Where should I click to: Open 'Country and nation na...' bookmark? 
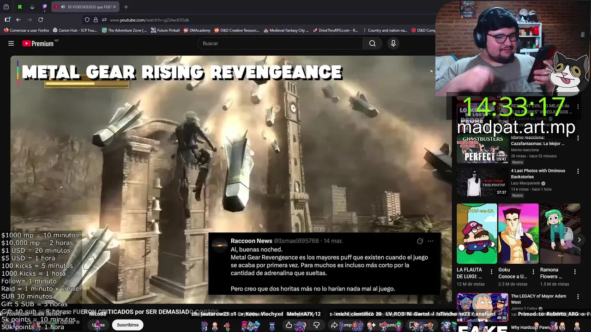384,30
